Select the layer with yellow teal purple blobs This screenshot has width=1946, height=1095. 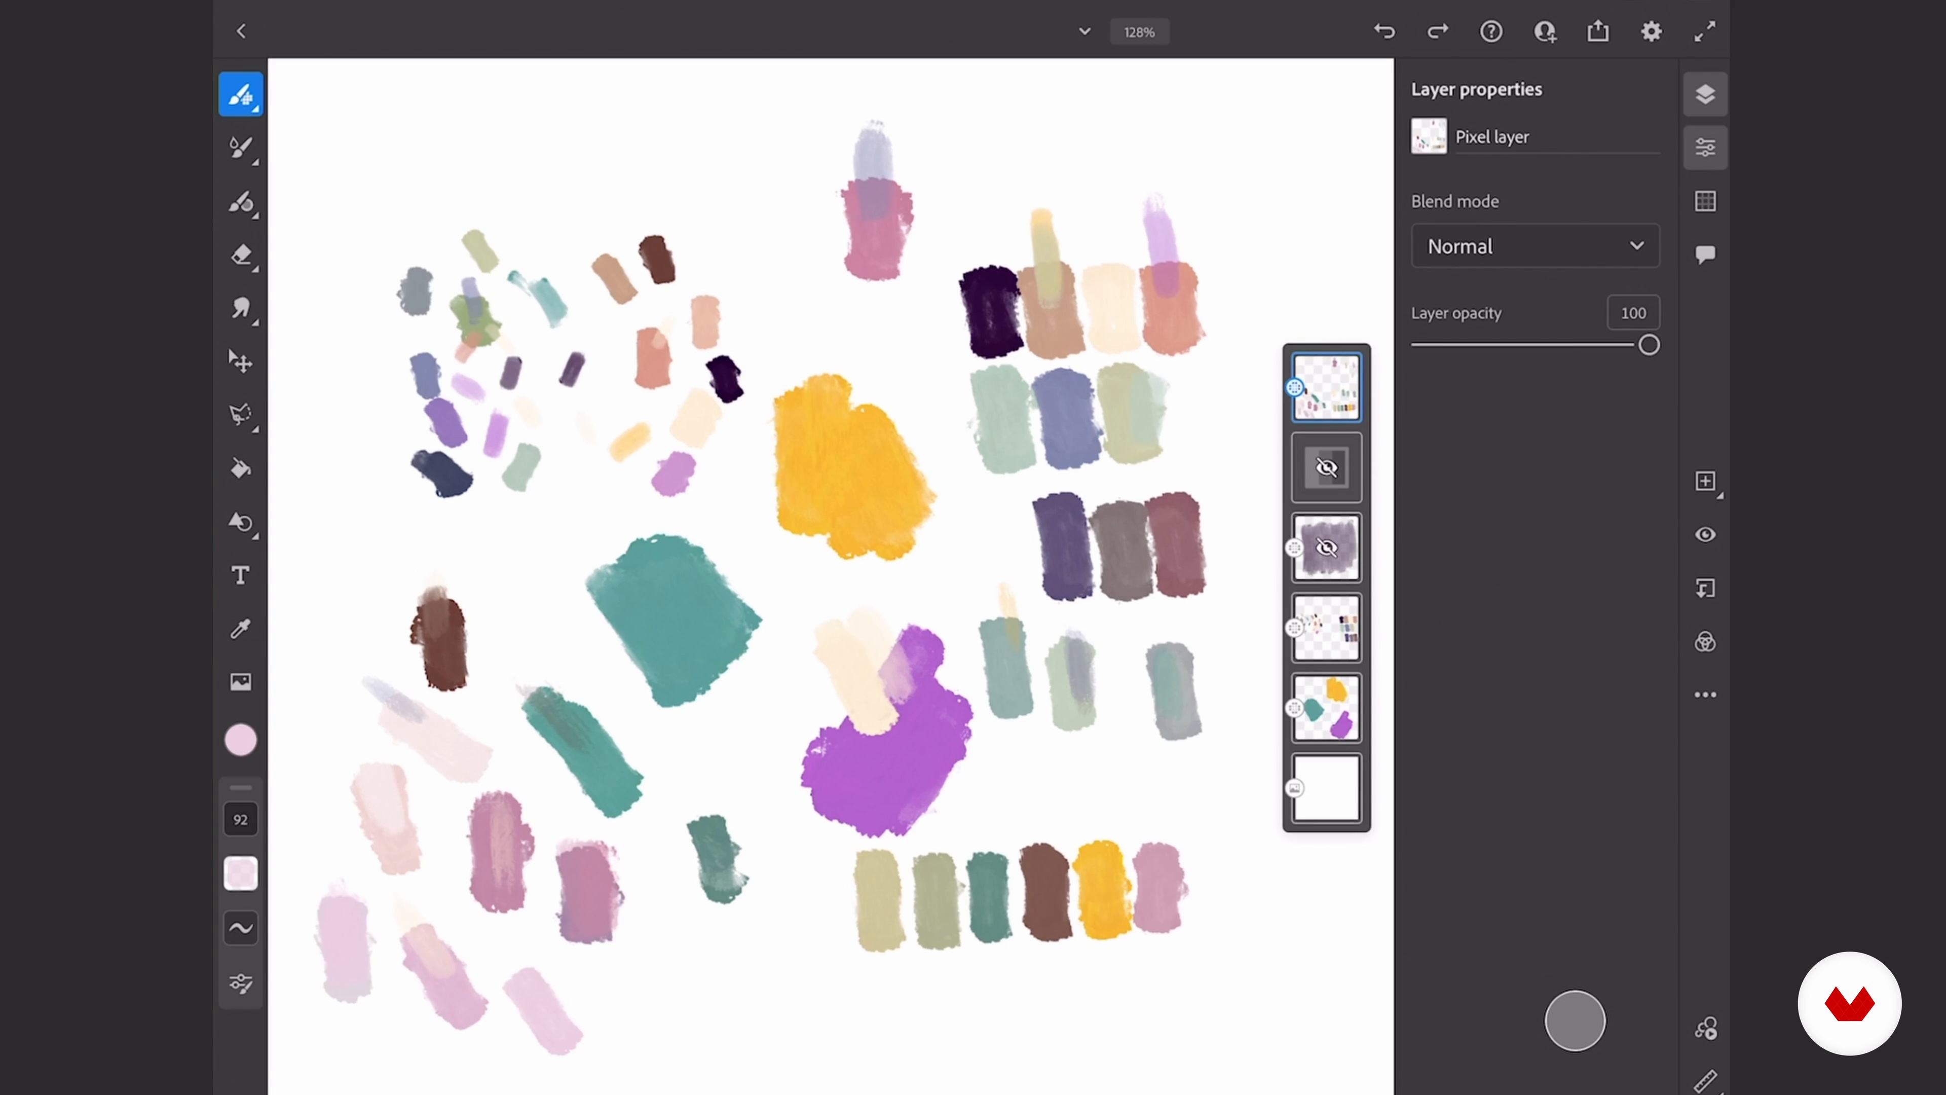click(1327, 708)
